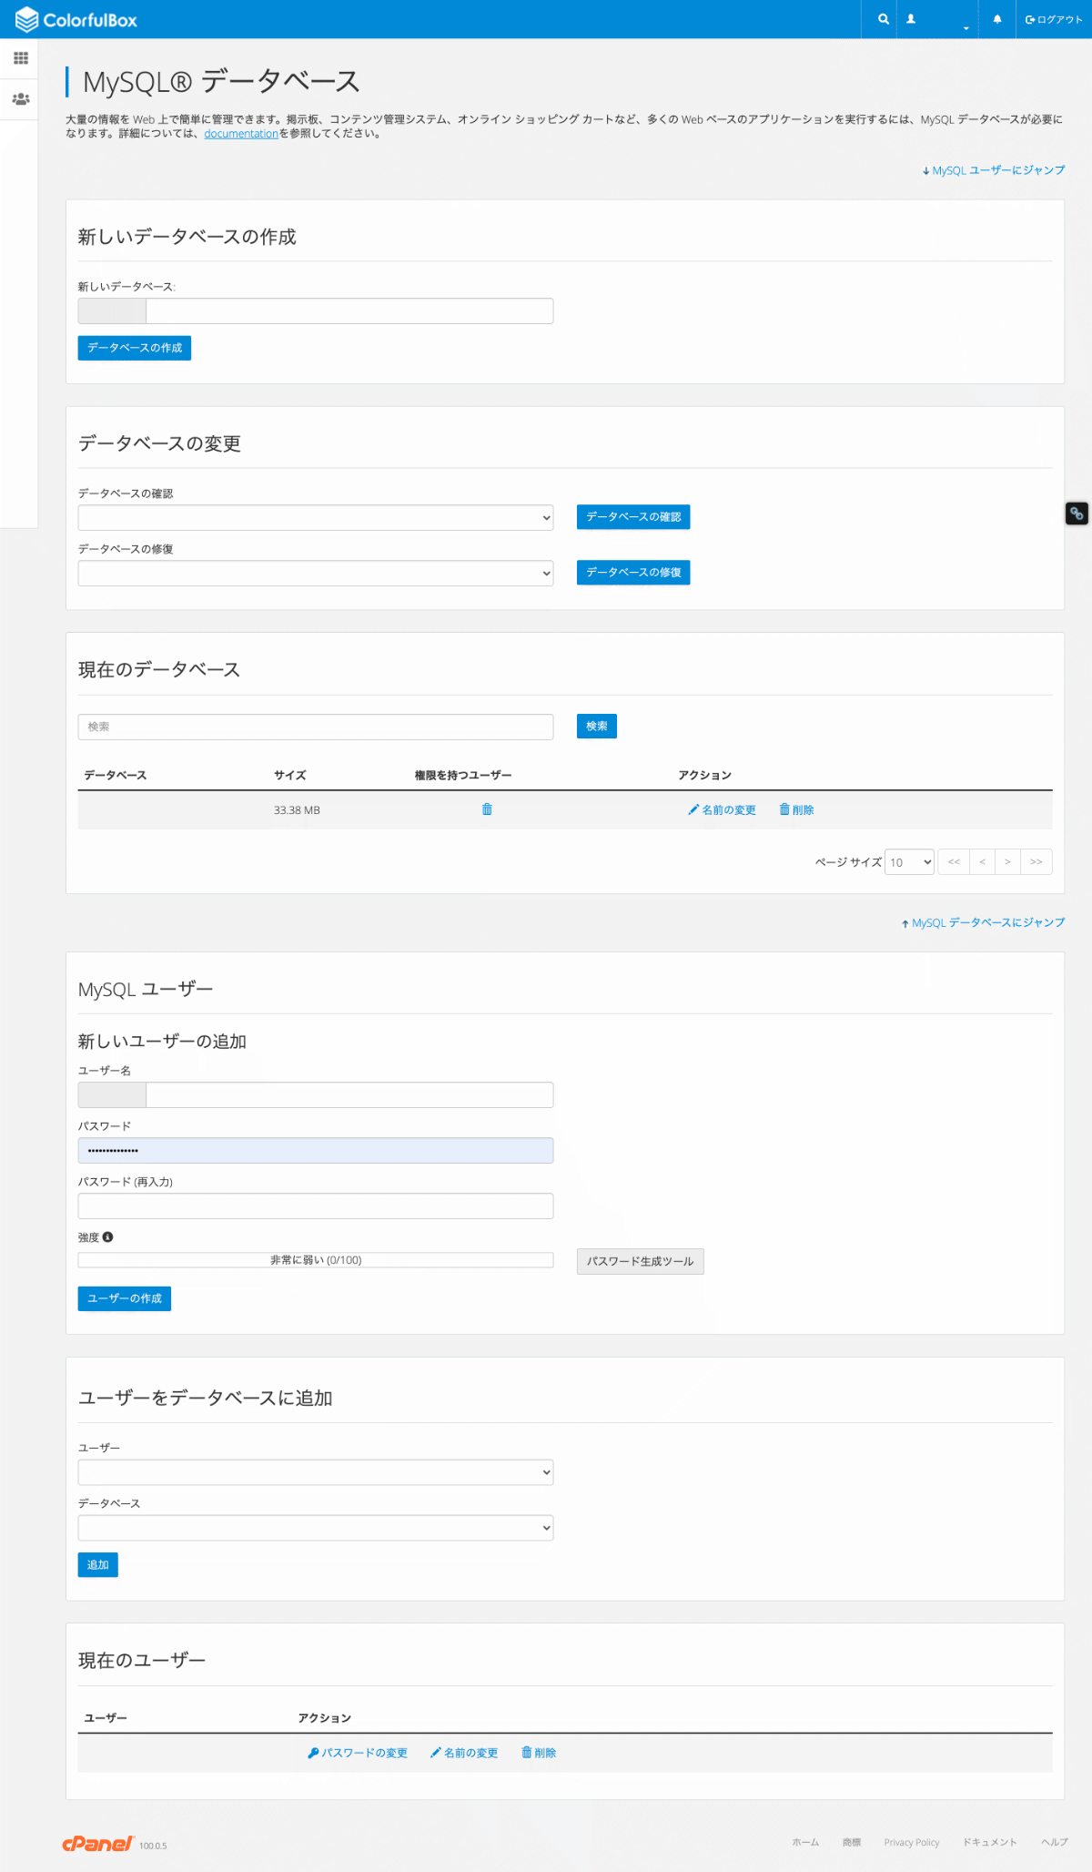Image resolution: width=1092 pixels, height=1872 pixels.
Task: Open footer ヘルプ link
Action: 1055,1843
